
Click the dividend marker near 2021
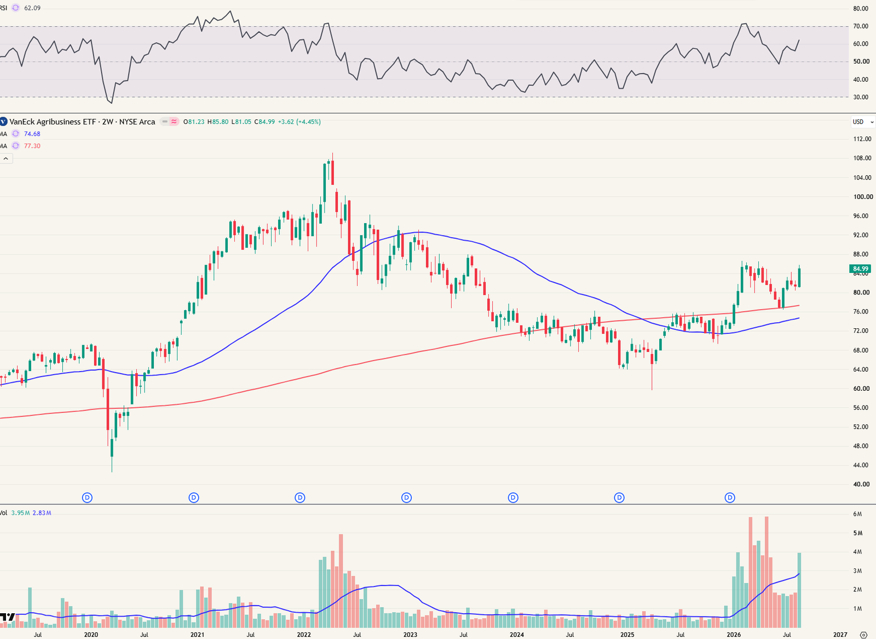194,498
